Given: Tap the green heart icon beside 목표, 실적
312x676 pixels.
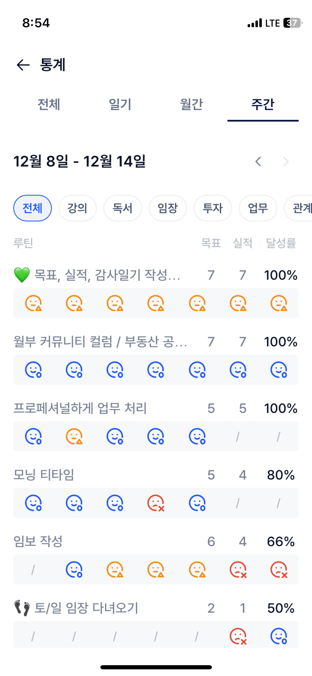Looking at the screenshot, I should point(22,275).
